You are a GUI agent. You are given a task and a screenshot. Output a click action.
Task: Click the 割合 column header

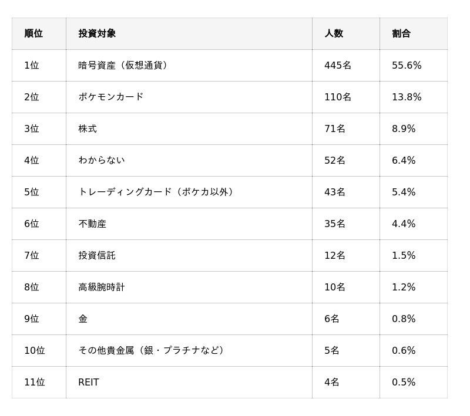tap(401, 33)
